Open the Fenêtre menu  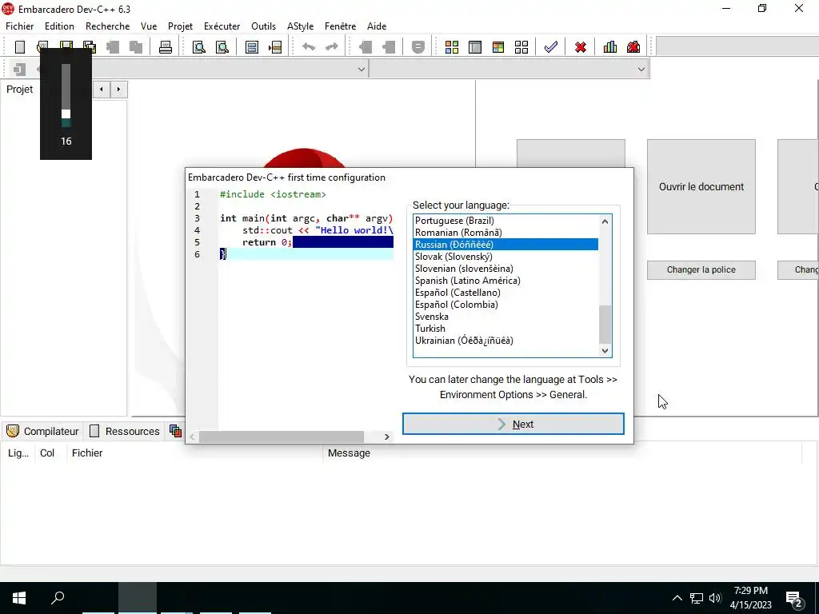340,26
